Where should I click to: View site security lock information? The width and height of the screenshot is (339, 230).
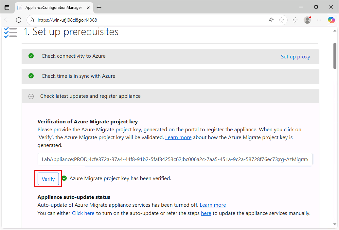[32, 20]
